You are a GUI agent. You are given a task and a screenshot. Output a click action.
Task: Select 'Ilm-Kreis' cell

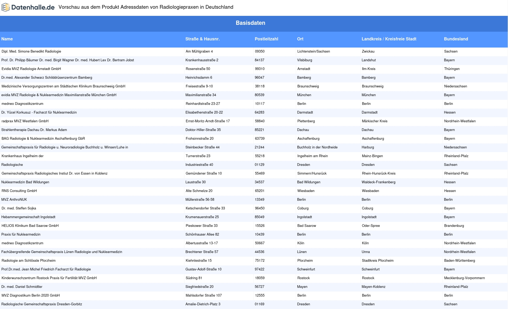tap(369, 69)
